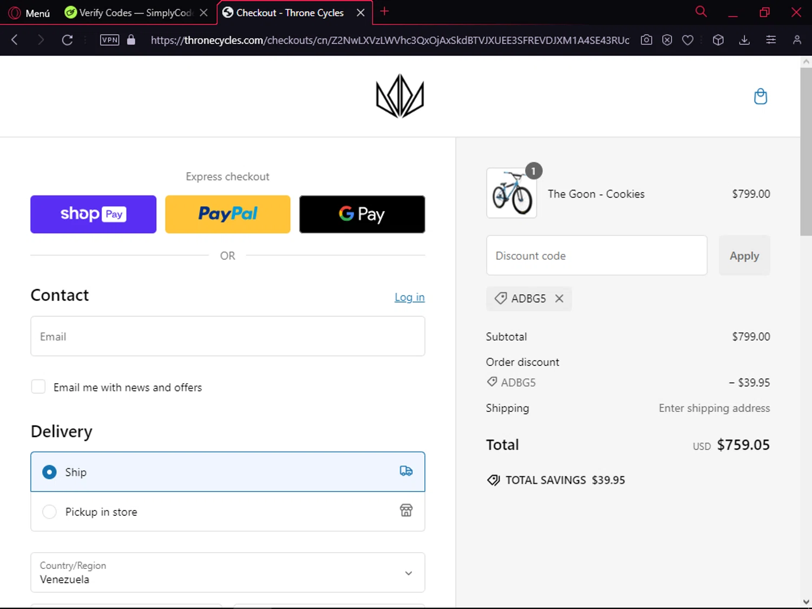The image size is (812, 609).
Task: Click the Apply discount button
Action: point(744,255)
